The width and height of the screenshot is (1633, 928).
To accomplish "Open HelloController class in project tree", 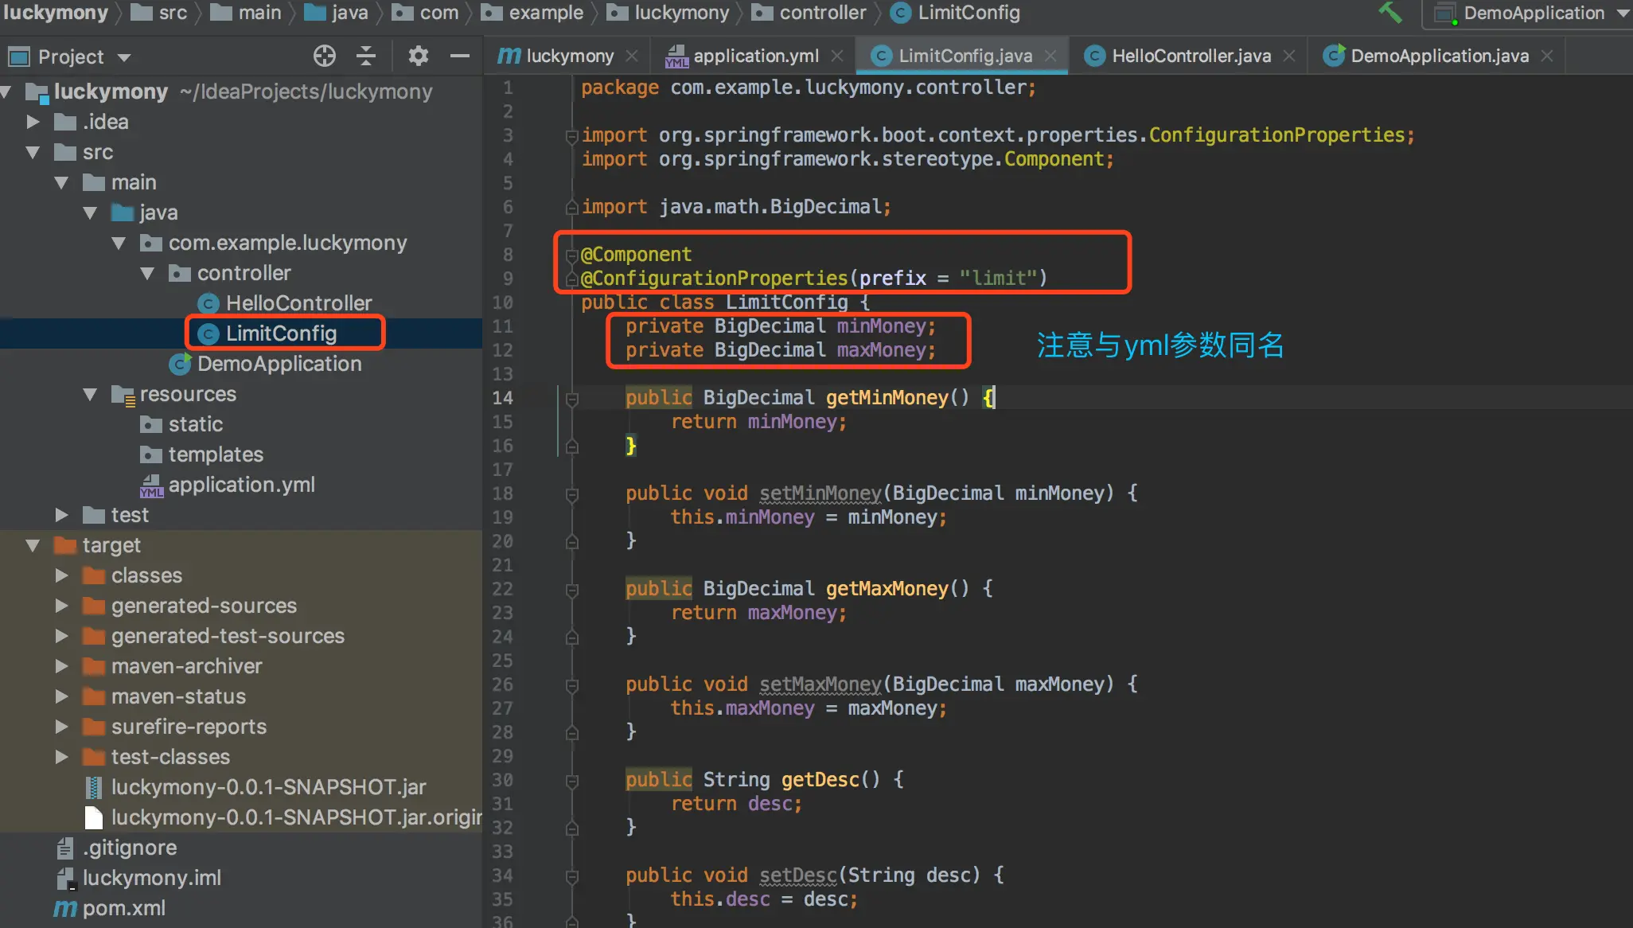I will (298, 303).
